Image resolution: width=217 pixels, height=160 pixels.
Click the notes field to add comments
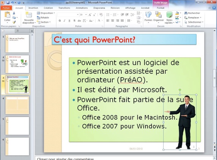tap(124, 158)
